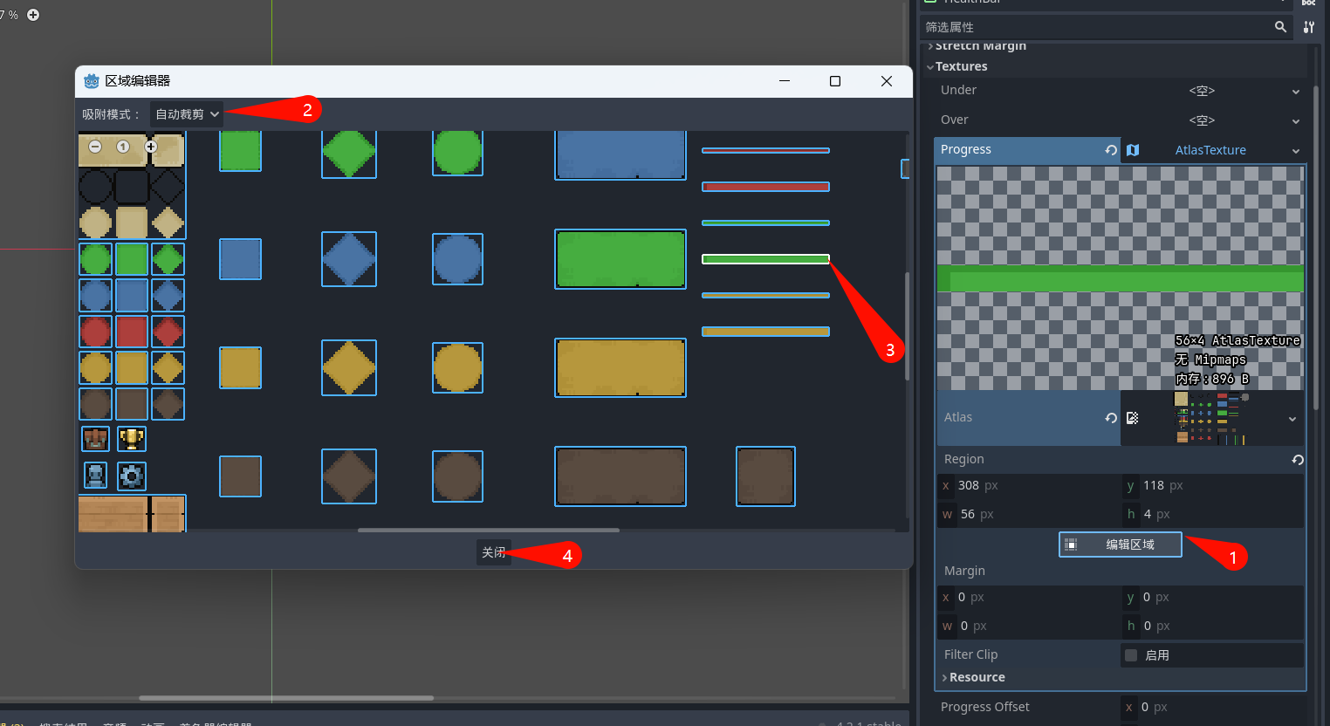Select the large yellow square region
This screenshot has height=726, width=1330.
240,367
